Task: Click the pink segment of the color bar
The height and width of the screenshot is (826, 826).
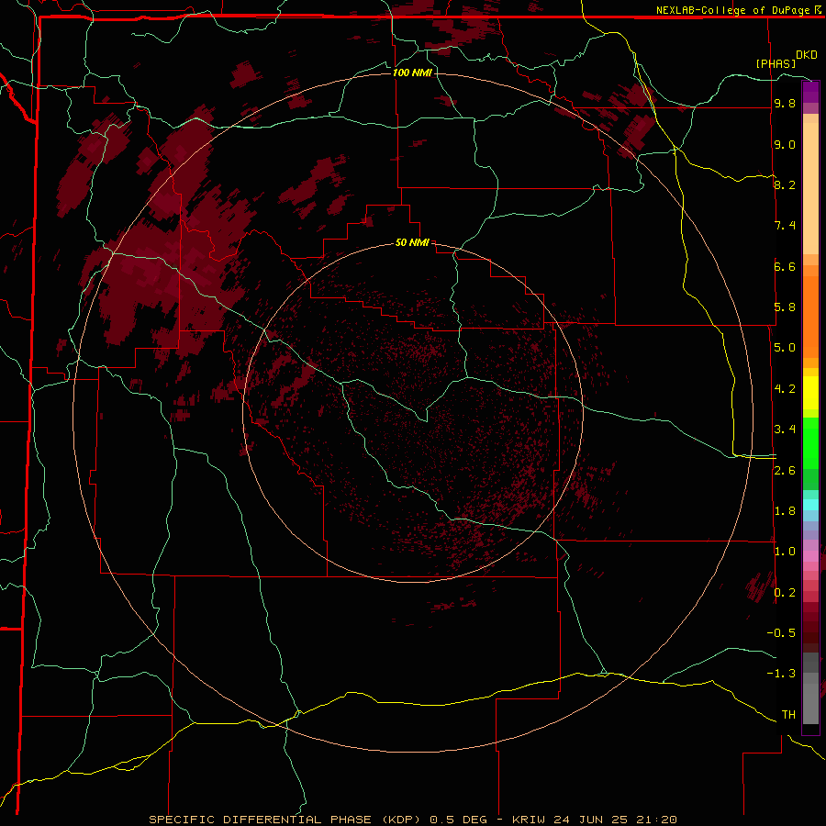Action: [810, 556]
